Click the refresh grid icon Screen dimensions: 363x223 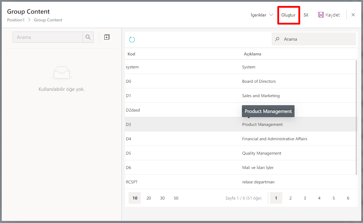click(x=132, y=40)
